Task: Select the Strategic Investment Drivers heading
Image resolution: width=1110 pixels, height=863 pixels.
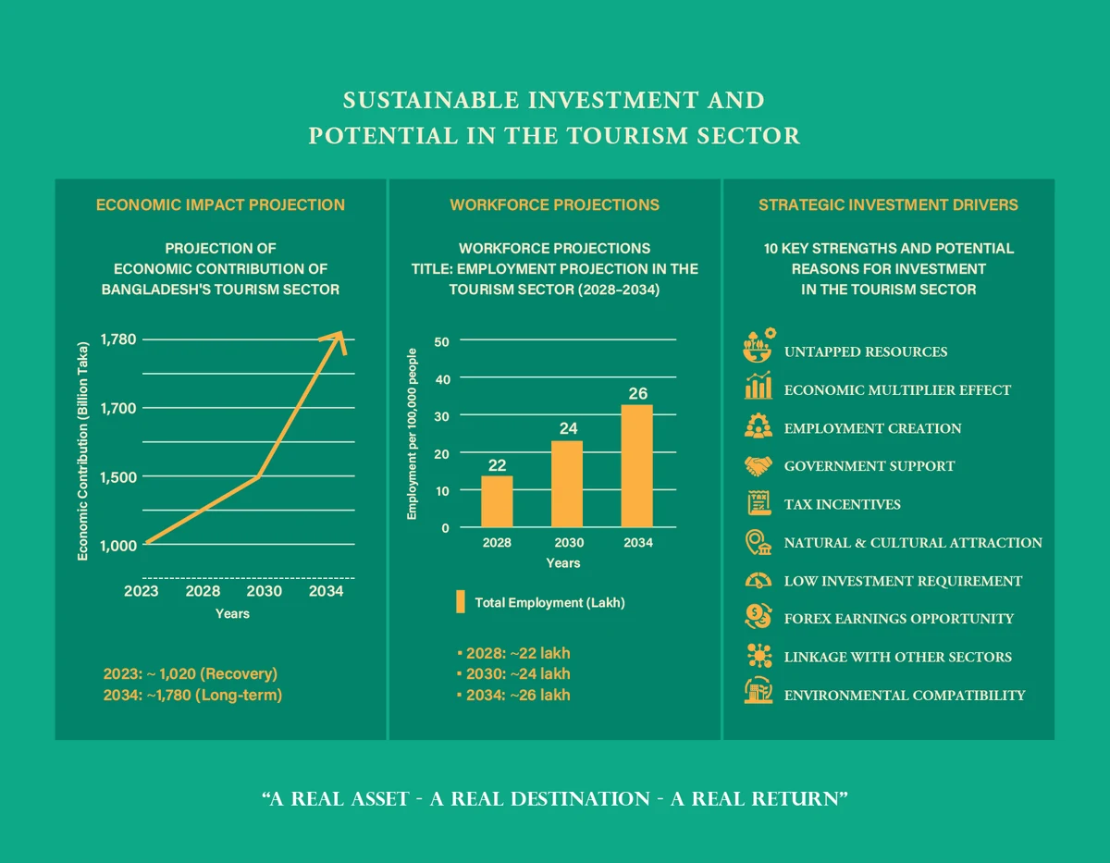Action: [x=888, y=205]
